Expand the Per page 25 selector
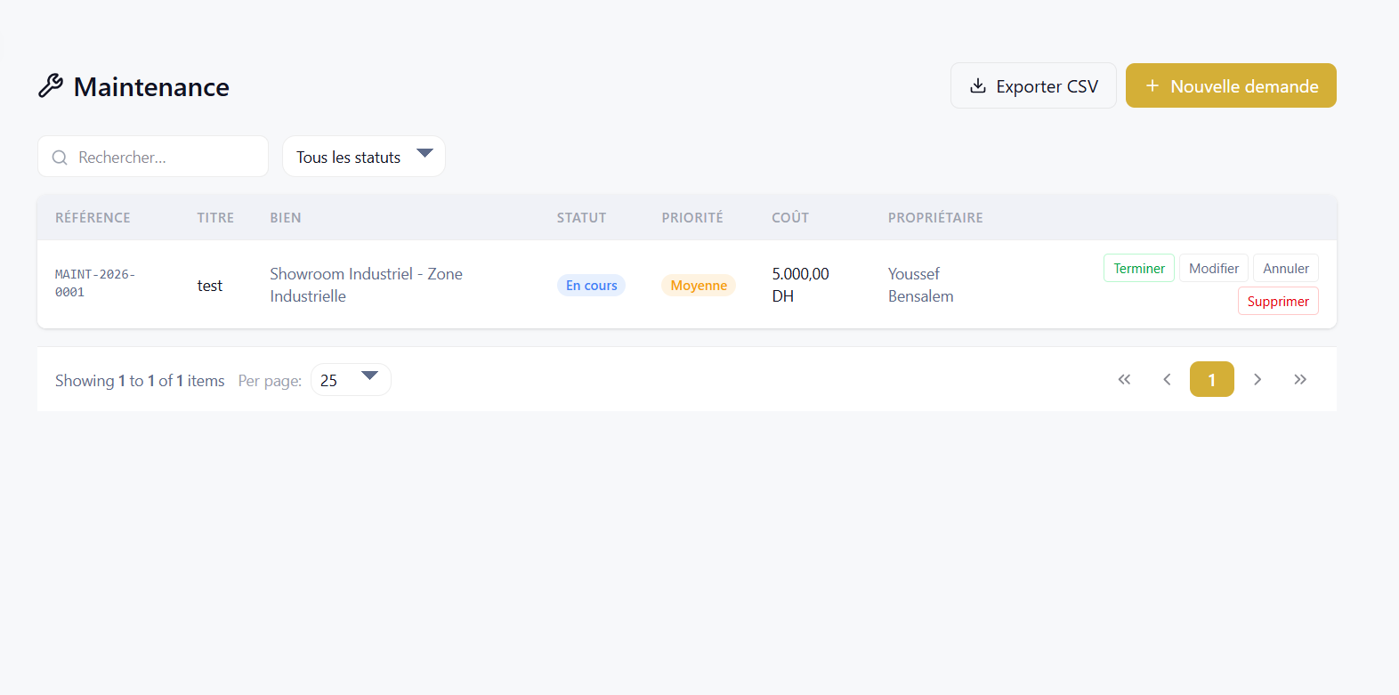Screen dimensions: 1399x695 (351, 380)
